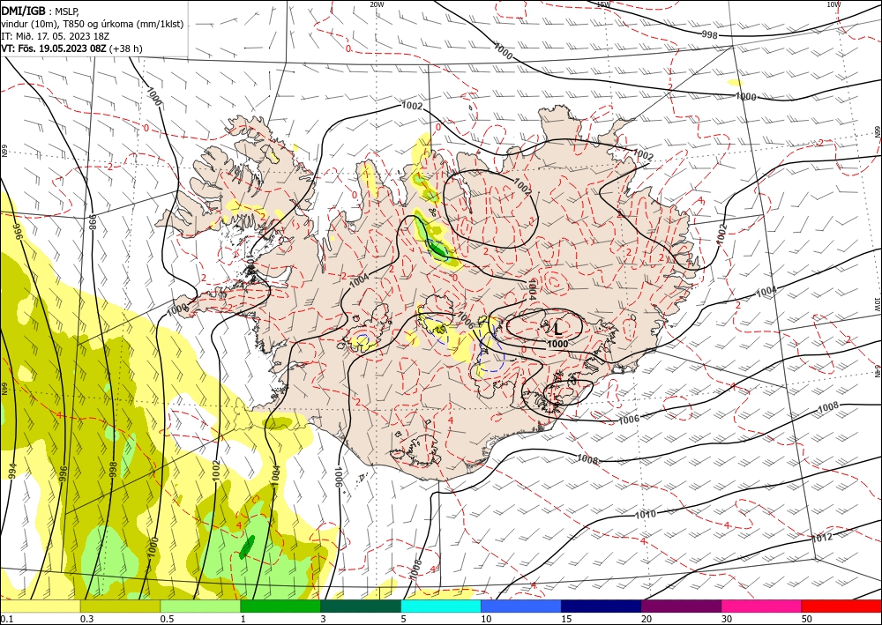This screenshot has height=625, width=882.
Task: Click the legend value '30'
Action: [x=727, y=619]
